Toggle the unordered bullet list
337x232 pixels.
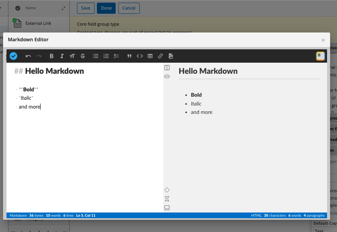point(95,56)
